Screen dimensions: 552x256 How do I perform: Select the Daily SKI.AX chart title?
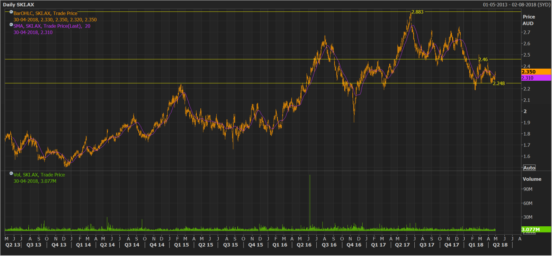(19, 4)
